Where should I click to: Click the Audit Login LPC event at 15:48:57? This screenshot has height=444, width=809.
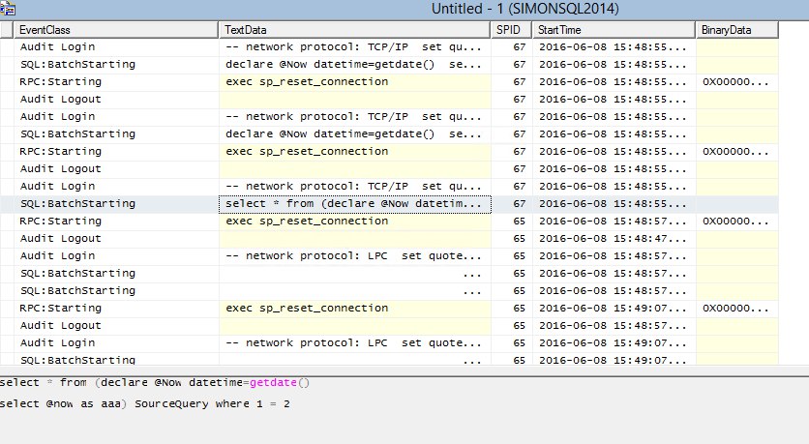point(57,256)
